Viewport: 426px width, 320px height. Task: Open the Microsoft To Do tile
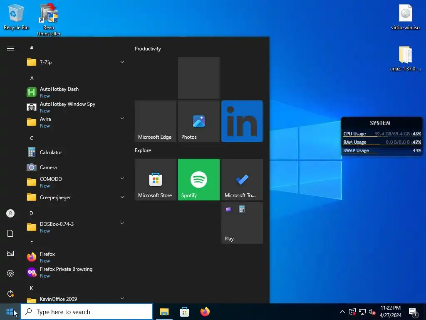point(242,180)
